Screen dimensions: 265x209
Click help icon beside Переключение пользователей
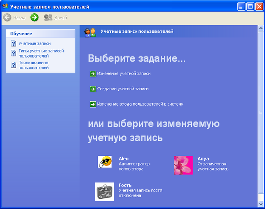coord(13,65)
